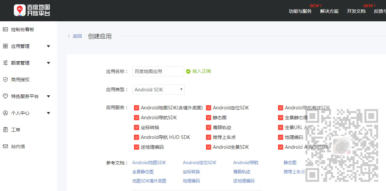Click the 返回 back link
Viewport: 386px width, 191px height.
(x=75, y=36)
